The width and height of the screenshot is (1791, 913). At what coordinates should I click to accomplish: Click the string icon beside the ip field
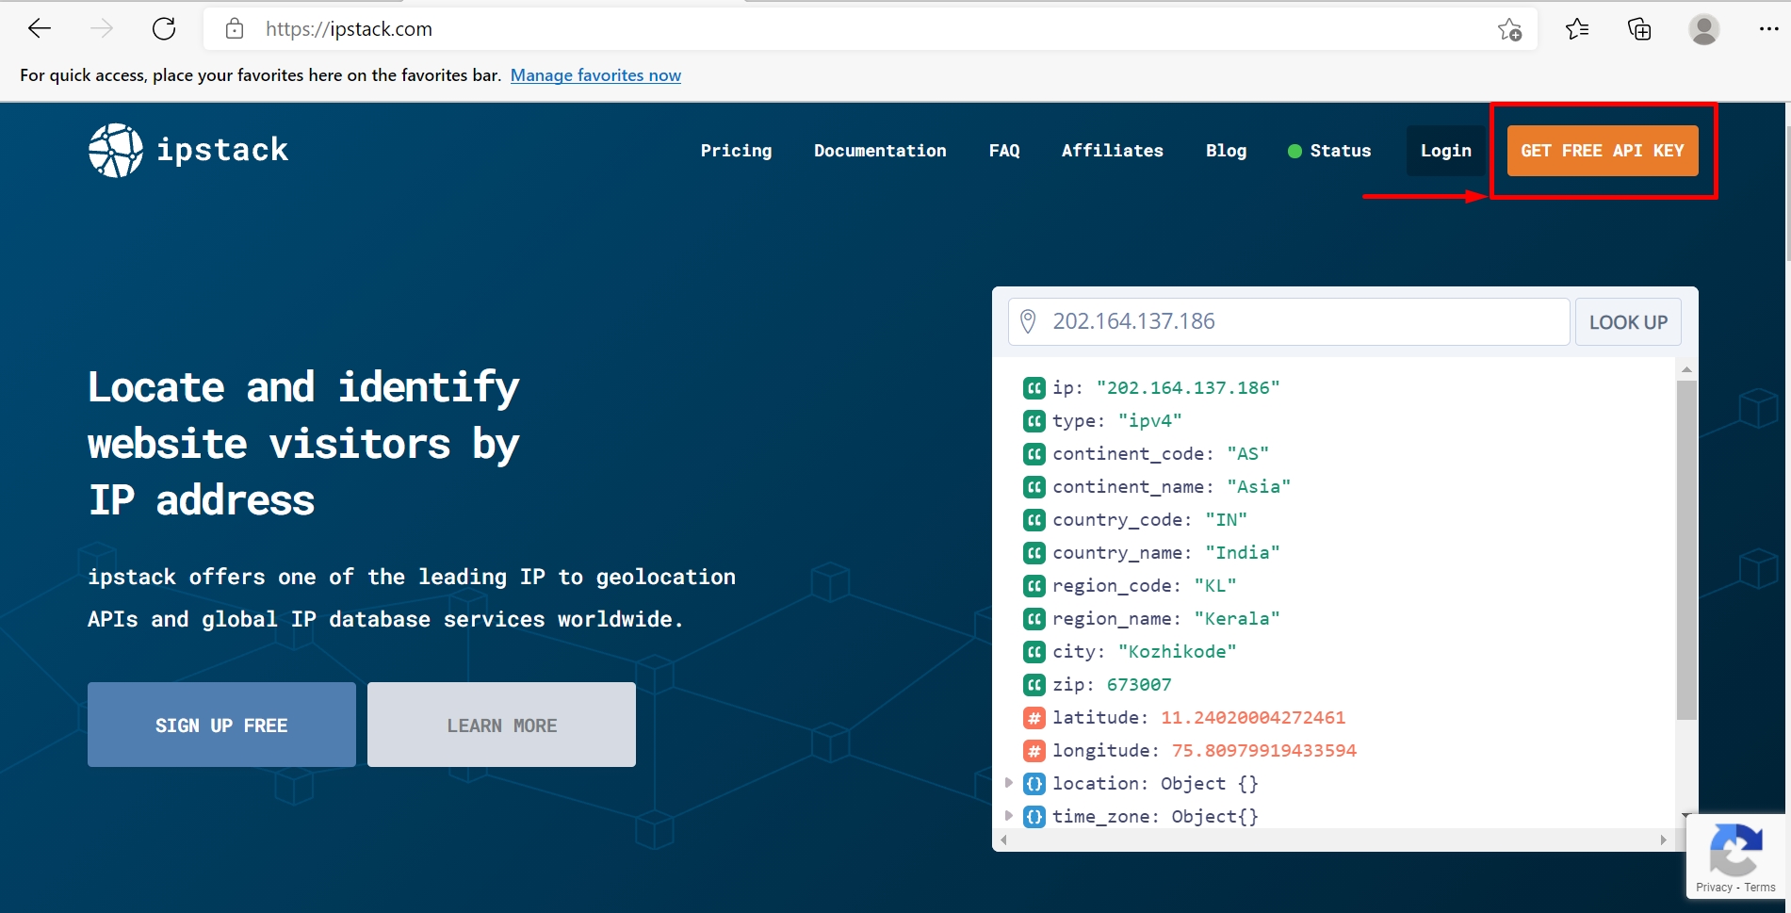tap(1034, 388)
